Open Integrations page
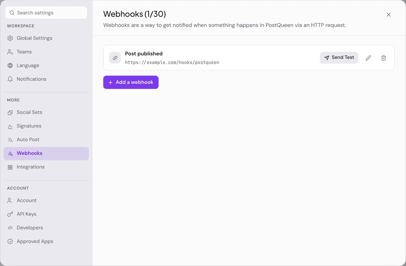 (x=46, y=167)
